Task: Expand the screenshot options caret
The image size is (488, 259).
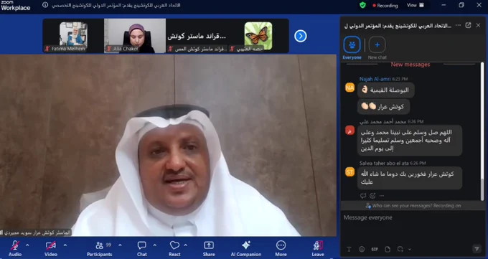Action: [410, 250]
